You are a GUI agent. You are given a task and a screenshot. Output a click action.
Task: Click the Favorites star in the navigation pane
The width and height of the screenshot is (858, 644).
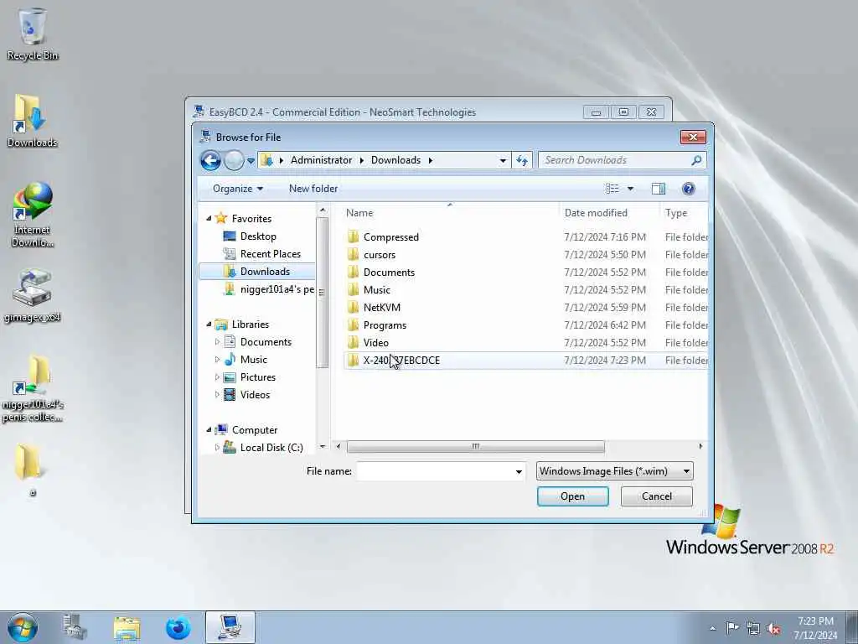221,218
